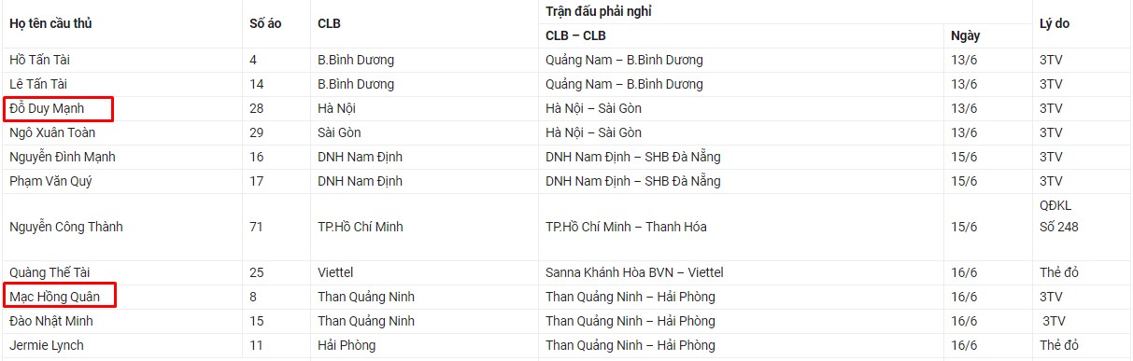Click 'Sanna Khánh Hòa BVN – Viettel' match cell
Viewport: 1133px width, 361px height.
tap(635, 272)
